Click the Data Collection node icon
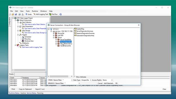Image resolution: width=176 pixels, height=99 pixels. point(21,22)
